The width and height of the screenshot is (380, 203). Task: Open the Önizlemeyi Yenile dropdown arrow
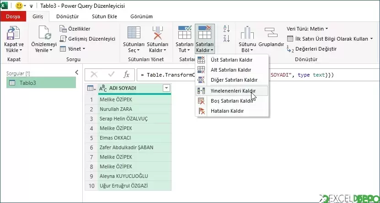(x=51, y=50)
